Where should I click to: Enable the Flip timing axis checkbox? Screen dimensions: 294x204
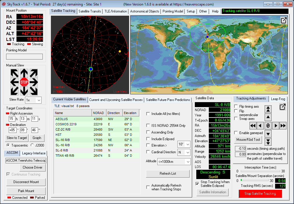pos(236,106)
